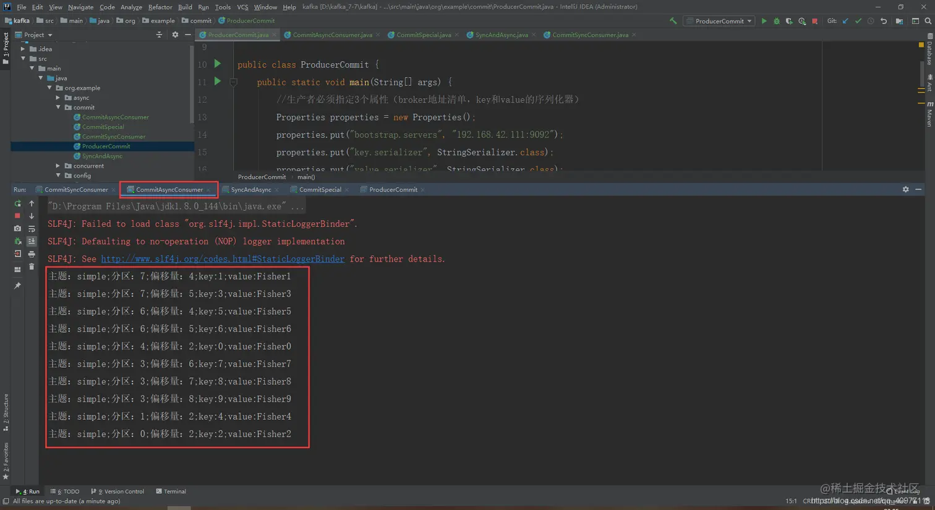The height and width of the screenshot is (510, 935).
Task: Update project via the blue Git arrow
Action: pos(845,21)
